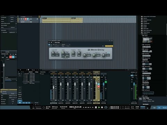Toggle Layers follow events checkbox in Inspector

pos(16,23)
